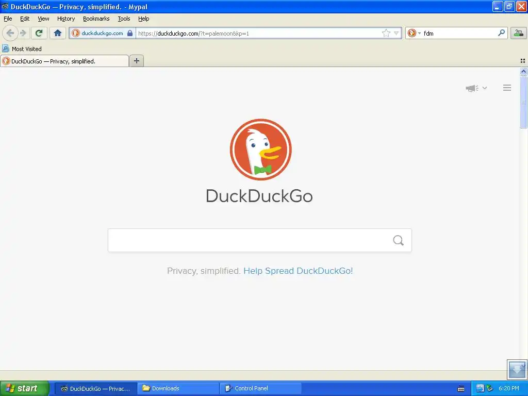This screenshot has width=528, height=396.
Task: Go back with the Back arrow button
Action: [x=10, y=33]
